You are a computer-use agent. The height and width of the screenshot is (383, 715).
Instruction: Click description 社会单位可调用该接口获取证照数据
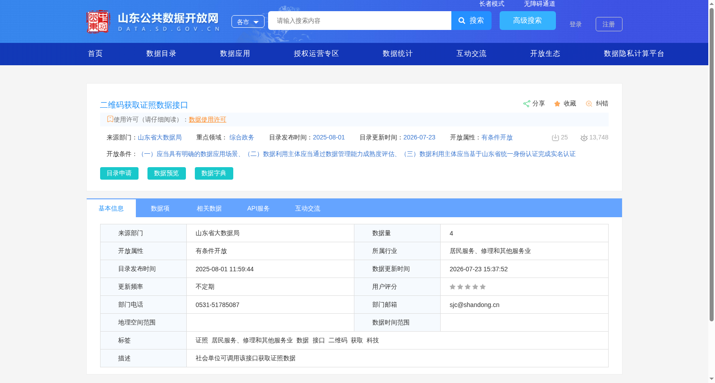245,358
